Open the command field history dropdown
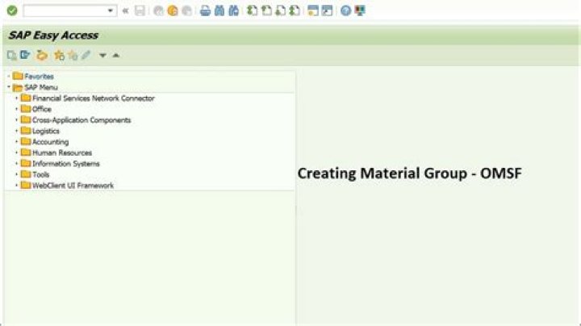The height and width of the screenshot is (326, 581). (x=111, y=11)
